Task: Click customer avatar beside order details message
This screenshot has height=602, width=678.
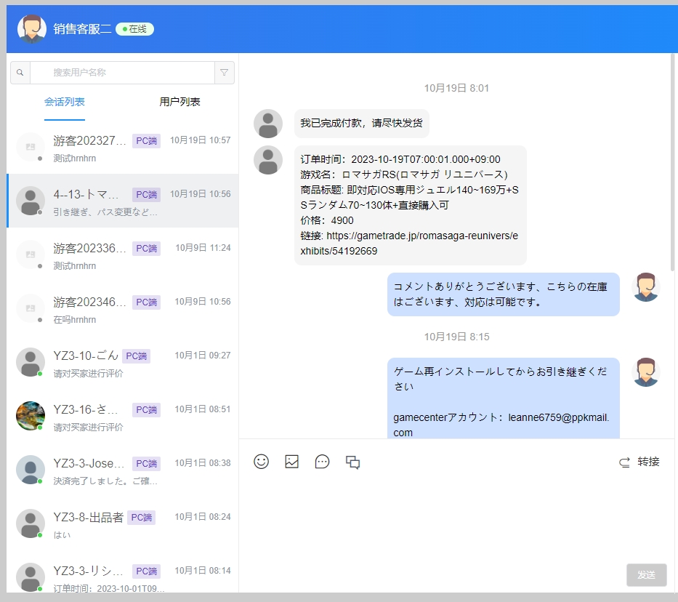Action: [x=268, y=160]
